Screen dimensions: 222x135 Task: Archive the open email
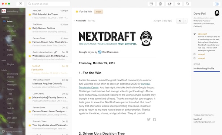click(151, 4)
